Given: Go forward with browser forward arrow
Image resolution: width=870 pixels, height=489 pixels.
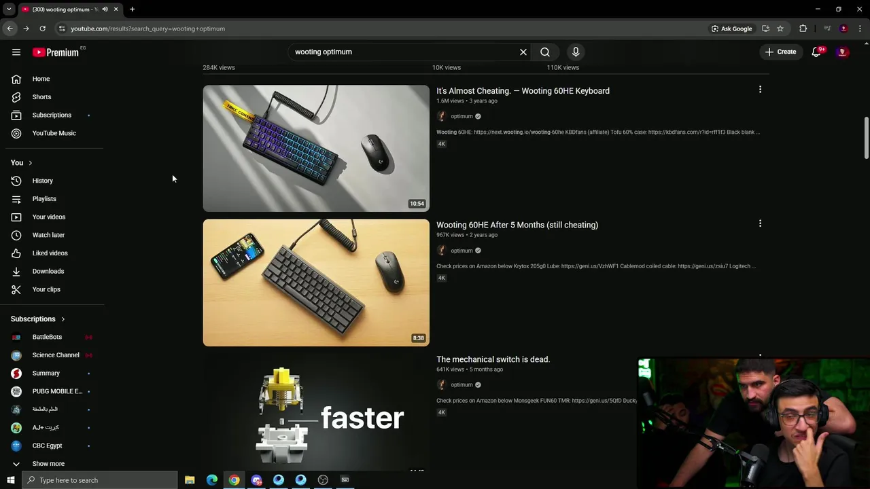Looking at the screenshot, I should [26, 29].
